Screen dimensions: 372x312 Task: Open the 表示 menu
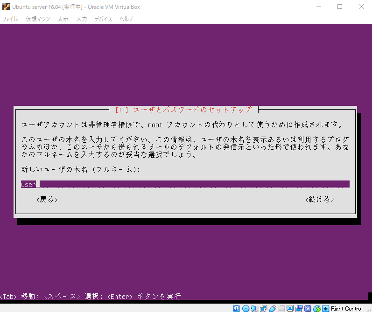(63, 19)
